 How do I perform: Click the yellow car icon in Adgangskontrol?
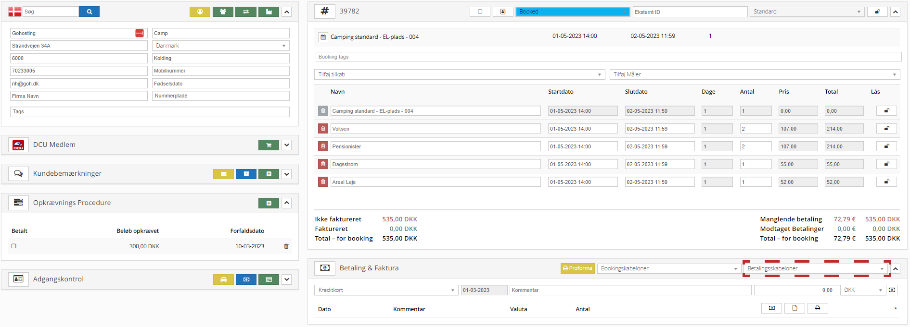pyautogui.click(x=223, y=279)
